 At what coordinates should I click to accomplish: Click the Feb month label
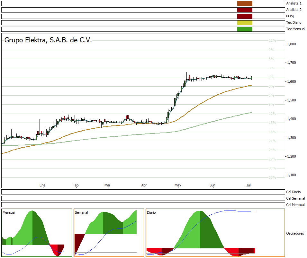pos(76,185)
